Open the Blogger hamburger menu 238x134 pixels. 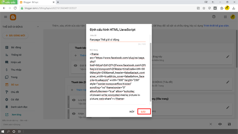pyautogui.click(x=5, y=17)
